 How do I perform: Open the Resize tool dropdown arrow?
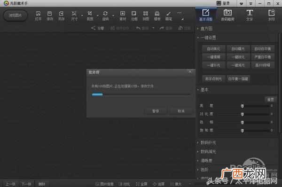point(82,16)
